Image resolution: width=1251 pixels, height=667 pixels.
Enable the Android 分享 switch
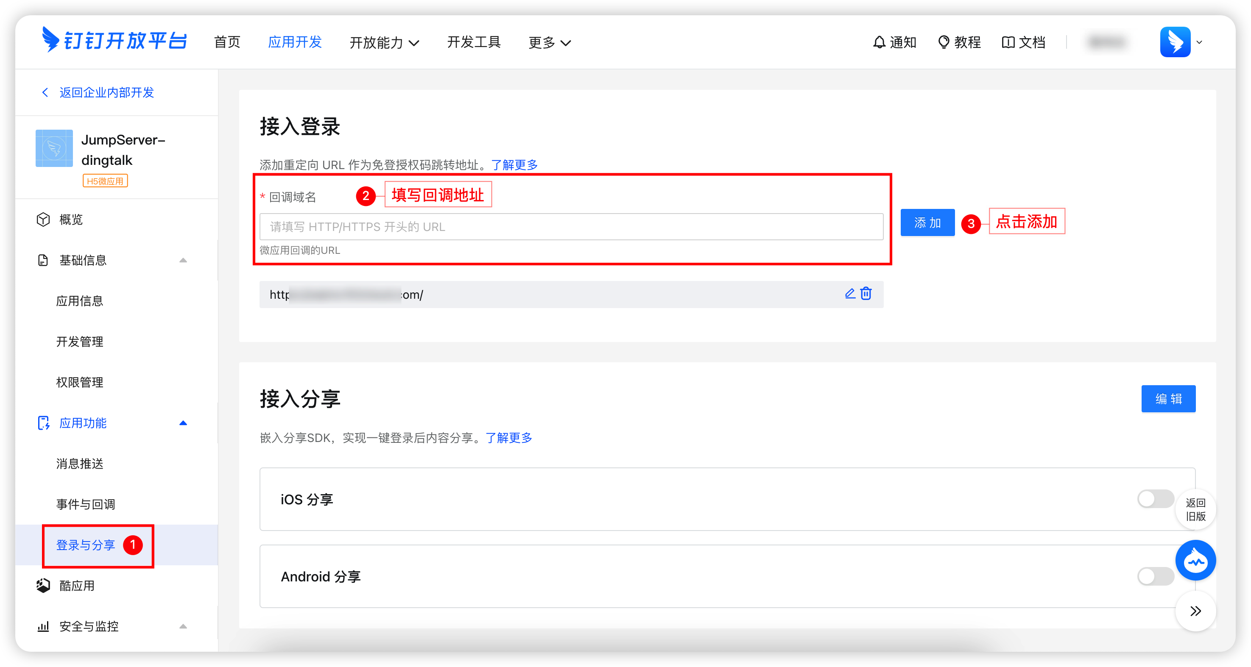coord(1155,576)
